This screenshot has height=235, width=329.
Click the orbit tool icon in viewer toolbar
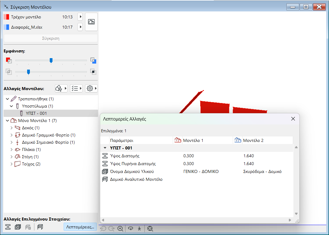(x=131, y=229)
